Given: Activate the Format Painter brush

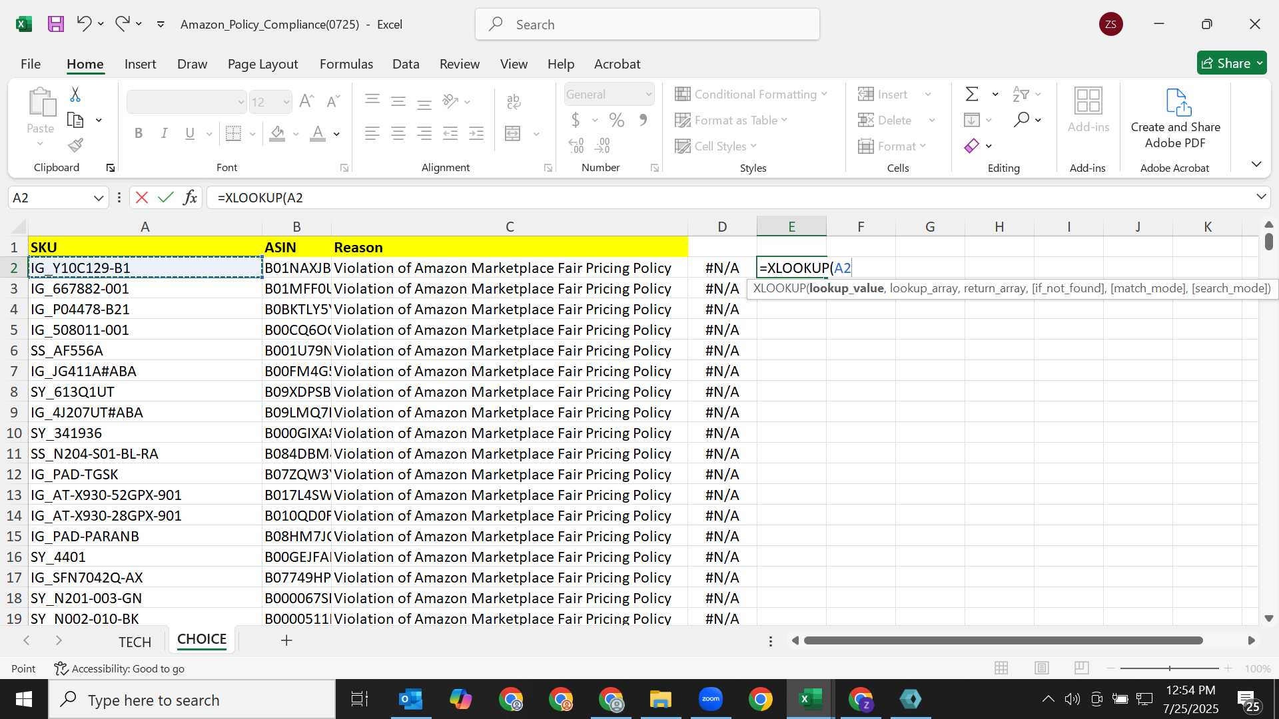Looking at the screenshot, I should [75, 145].
